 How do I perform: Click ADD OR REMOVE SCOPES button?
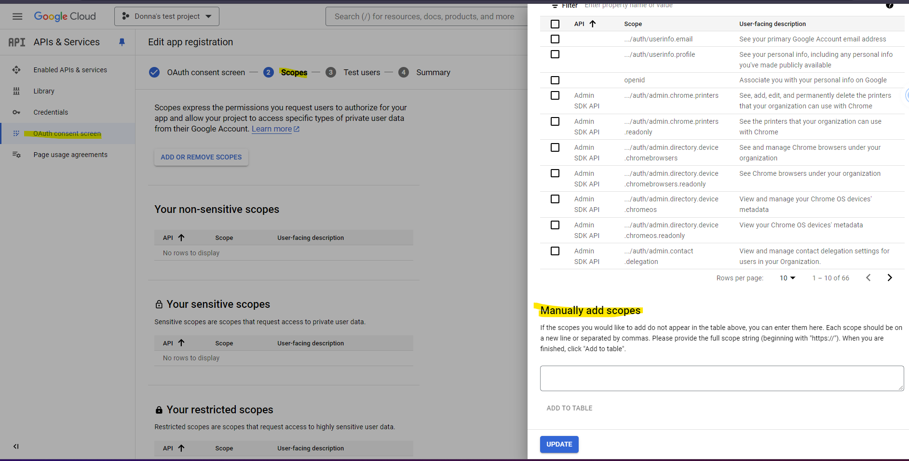201,157
